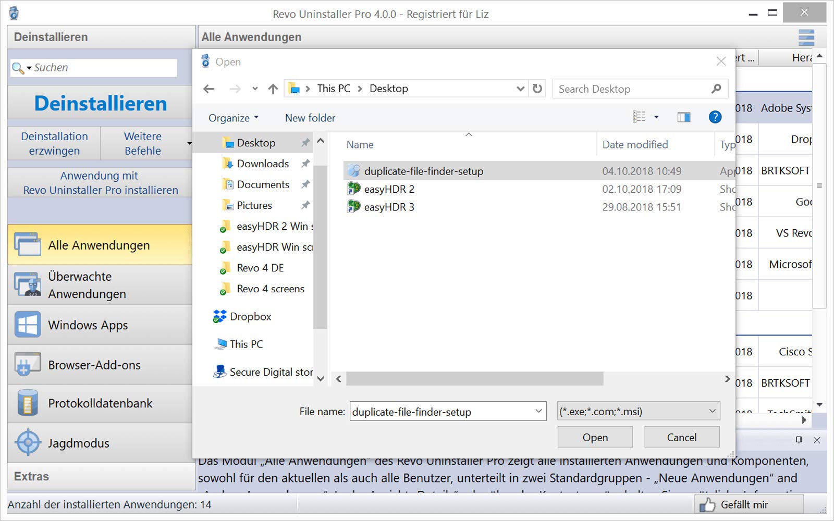Image resolution: width=834 pixels, height=521 pixels.
Task: Cancel the Open dialog
Action: coord(682,437)
